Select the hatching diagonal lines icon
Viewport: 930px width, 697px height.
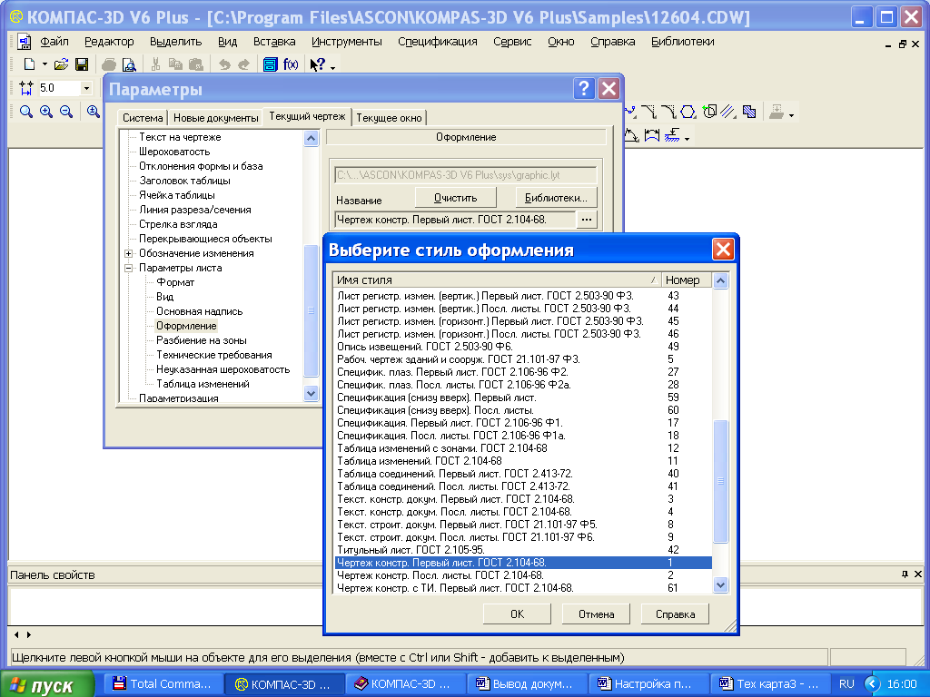pos(729,112)
